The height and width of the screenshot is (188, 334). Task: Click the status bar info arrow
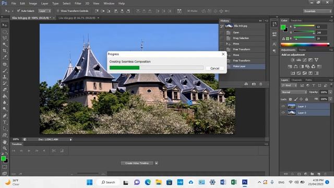tap(71, 139)
